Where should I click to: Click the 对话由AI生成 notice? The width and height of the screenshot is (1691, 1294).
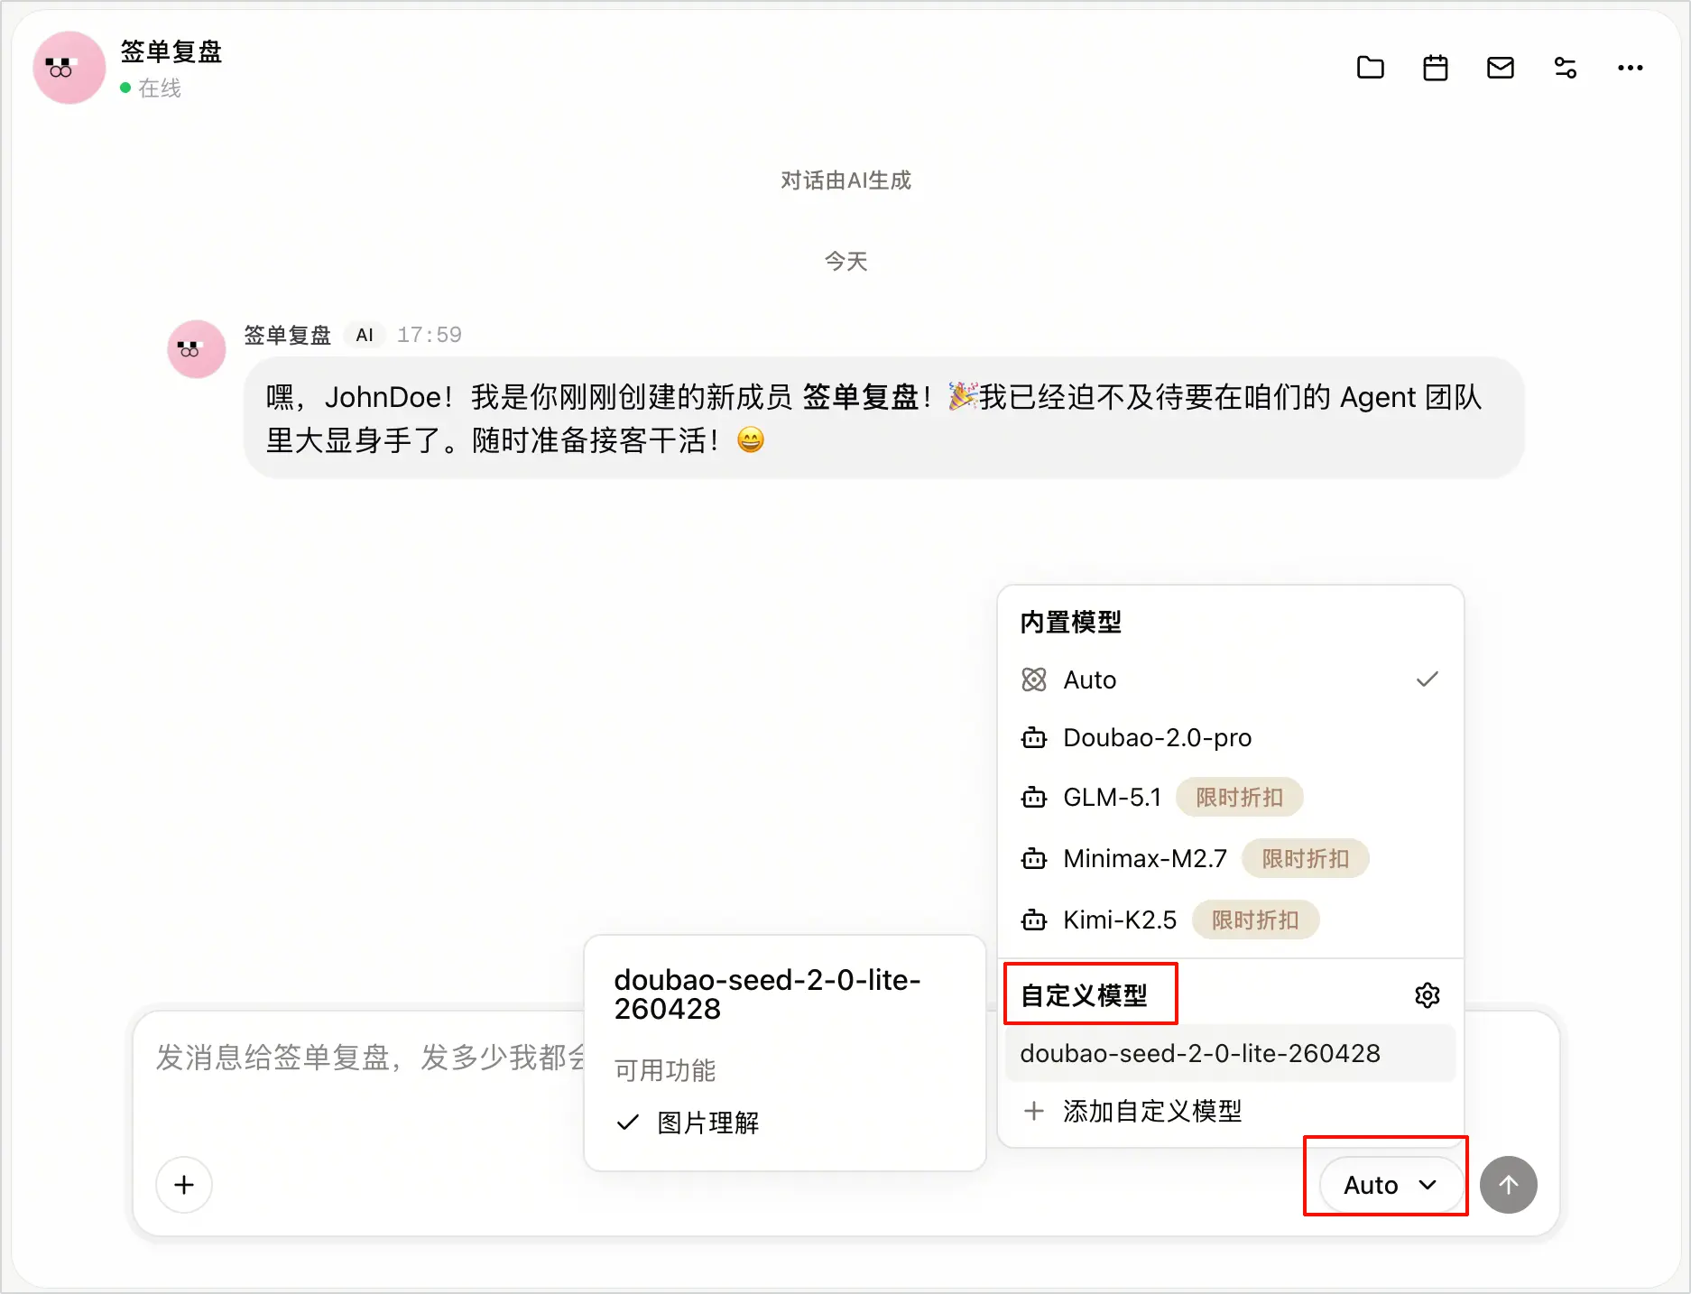tap(845, 180)
